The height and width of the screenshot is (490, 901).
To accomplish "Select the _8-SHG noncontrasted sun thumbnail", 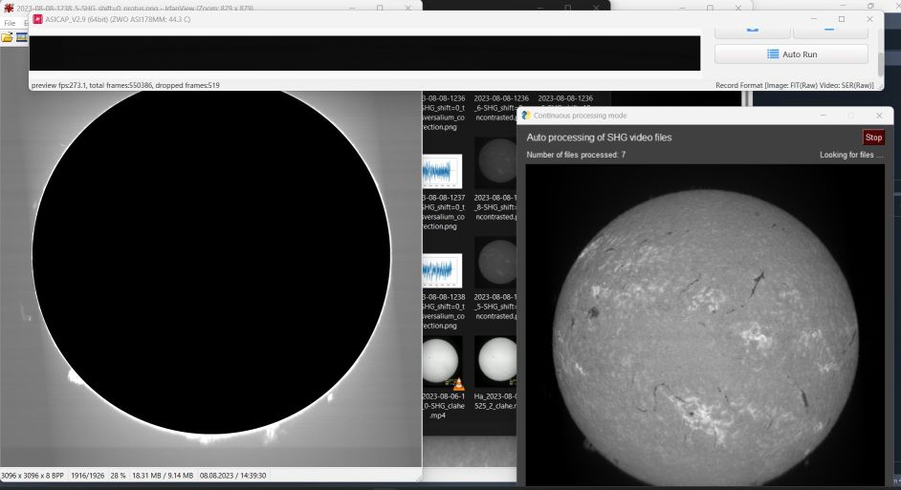I will [x=496, y=162].
